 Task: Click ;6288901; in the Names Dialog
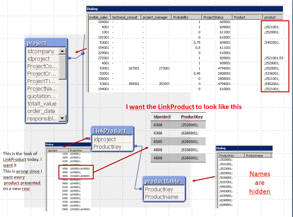[x=226, y=205]
